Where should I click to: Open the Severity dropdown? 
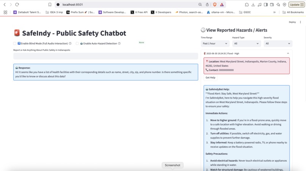coord(278,44)
